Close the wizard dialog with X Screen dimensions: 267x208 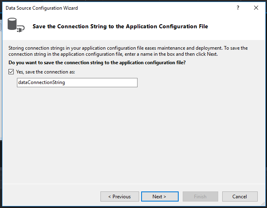256,8
